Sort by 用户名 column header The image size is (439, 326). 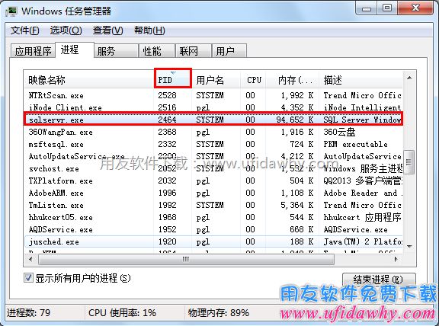pos(216,80)
